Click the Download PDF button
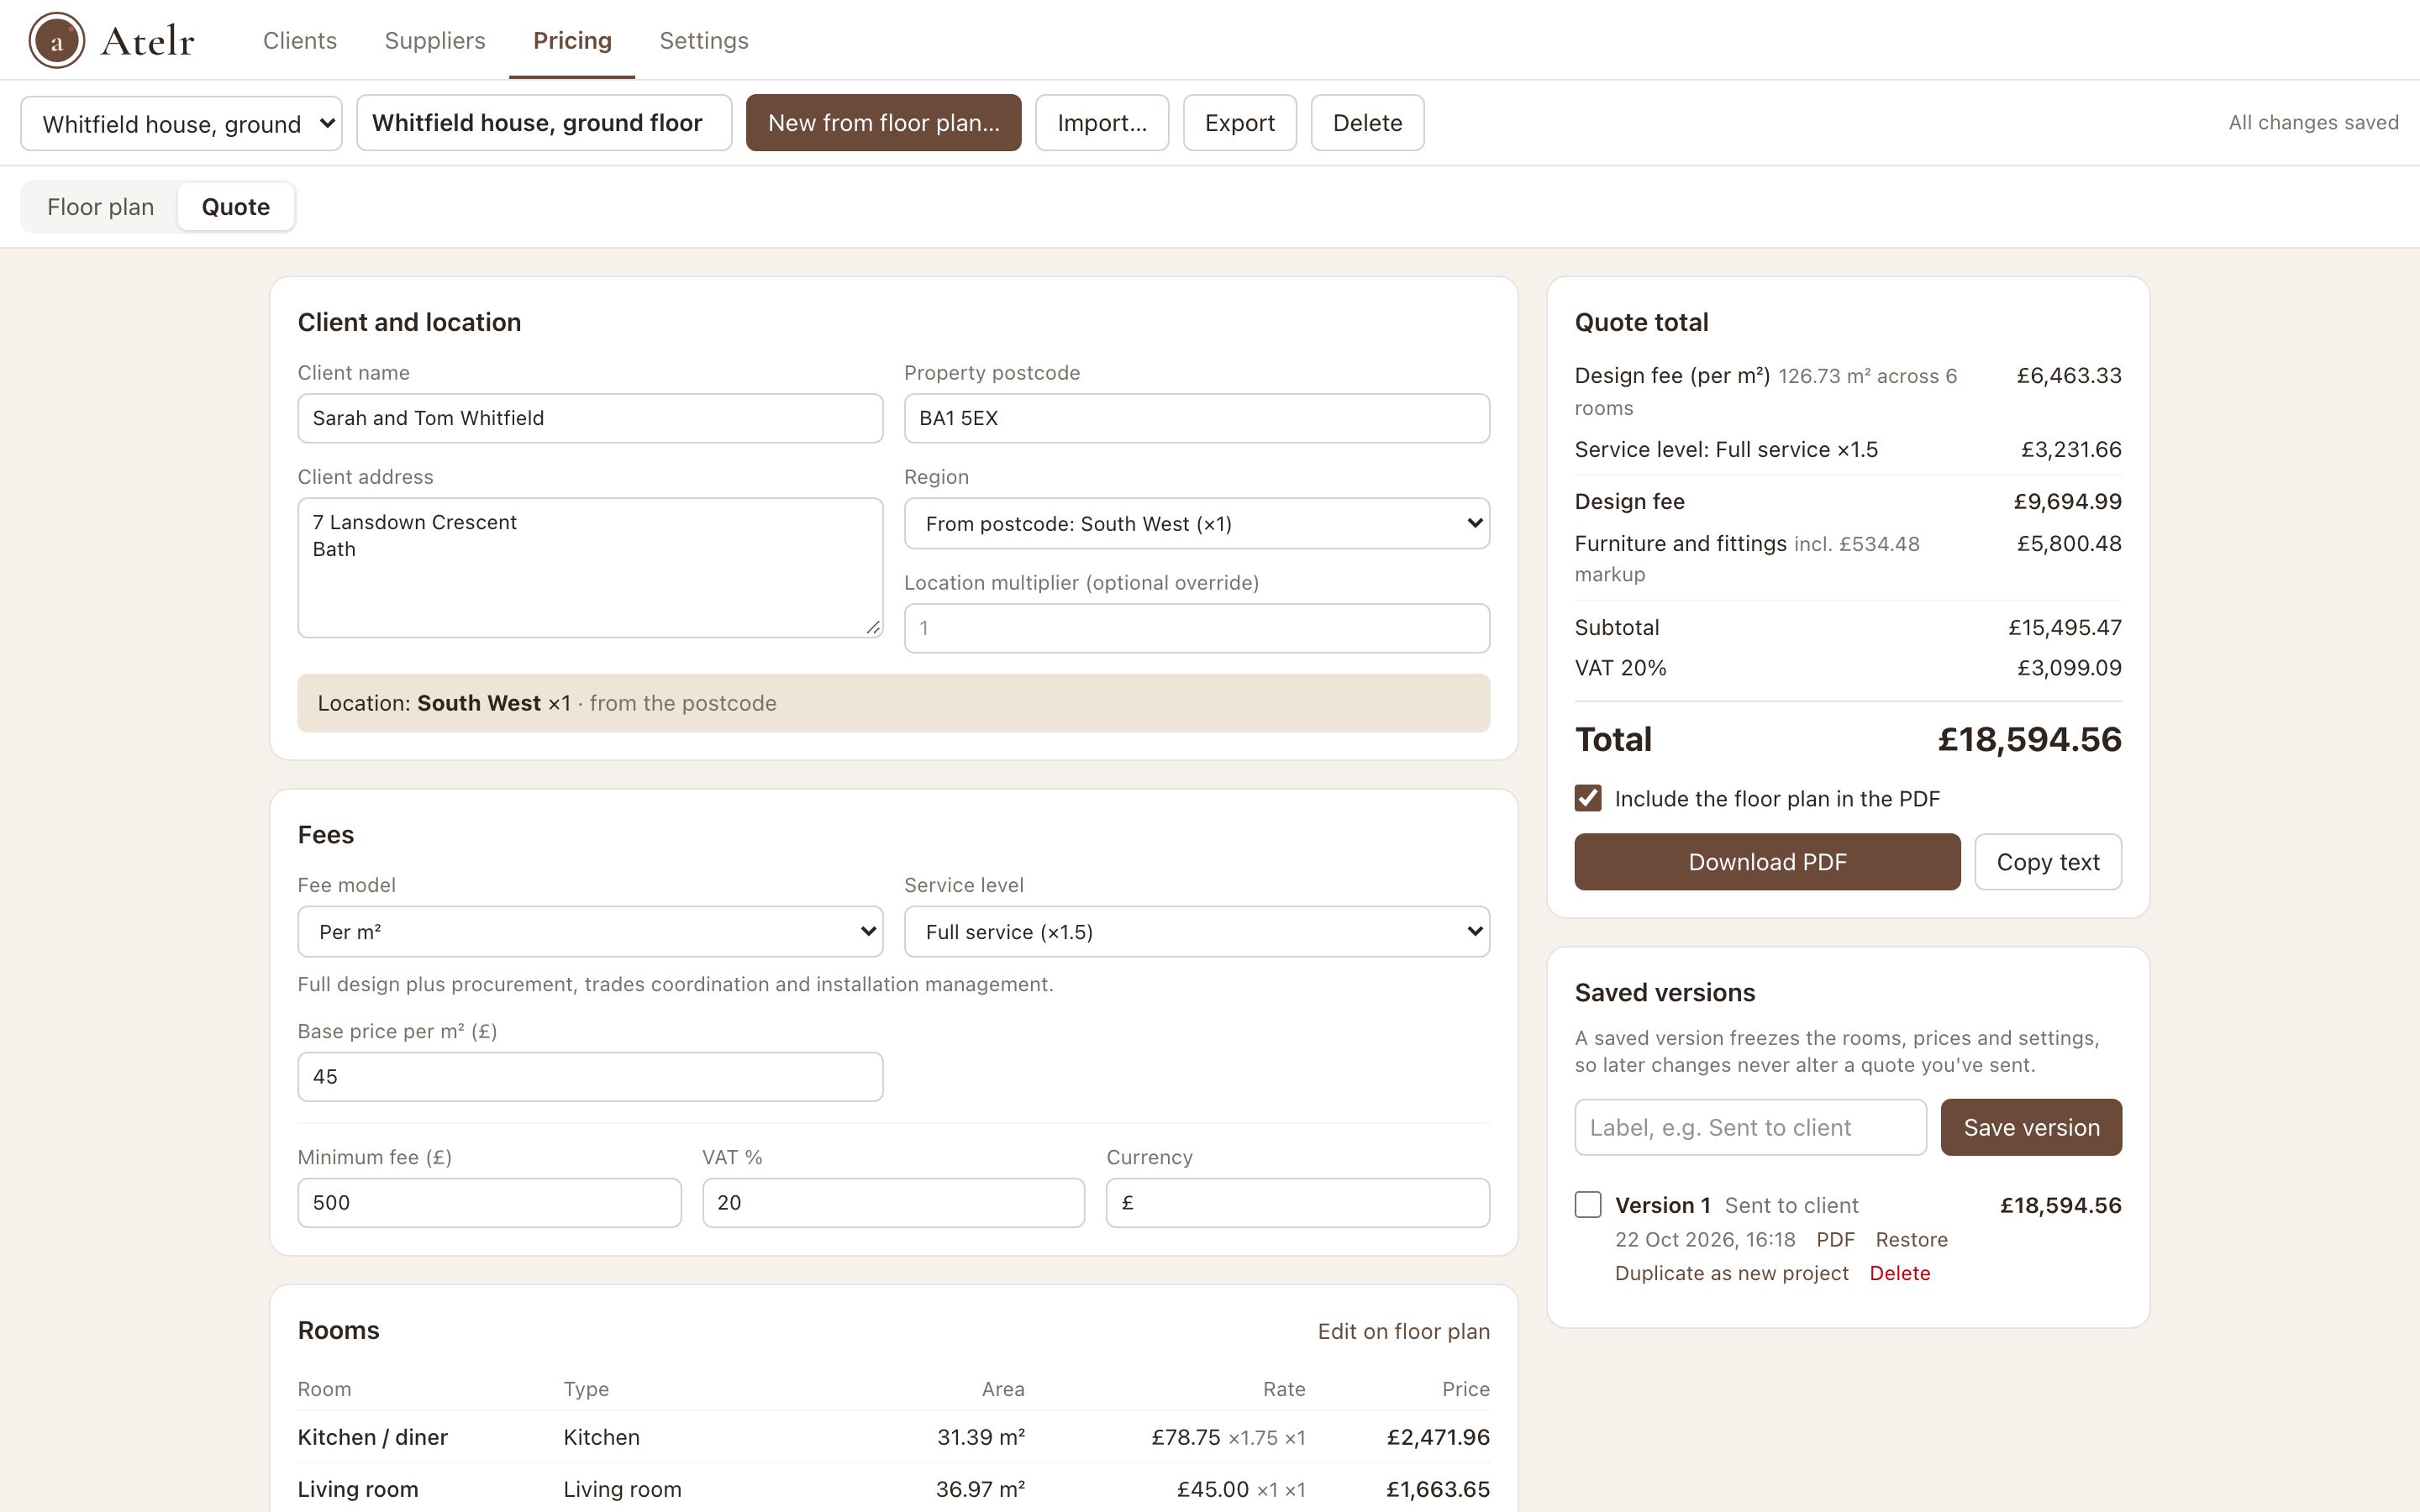Viewport: 2420px width, 1512px height. (1767, 862)
